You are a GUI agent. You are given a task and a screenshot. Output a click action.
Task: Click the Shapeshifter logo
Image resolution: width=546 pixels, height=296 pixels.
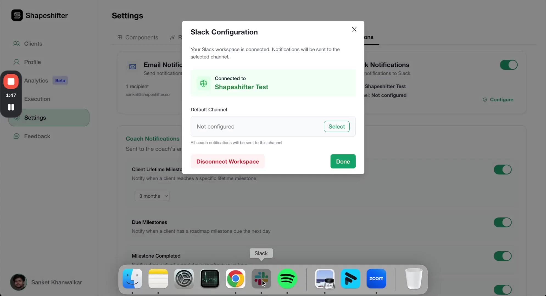click(x=17, y=15)
